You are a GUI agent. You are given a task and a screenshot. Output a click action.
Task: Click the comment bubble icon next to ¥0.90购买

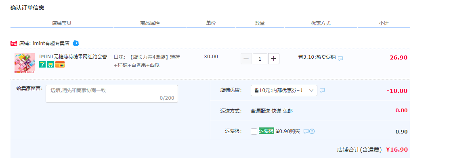tap(306, 131)
